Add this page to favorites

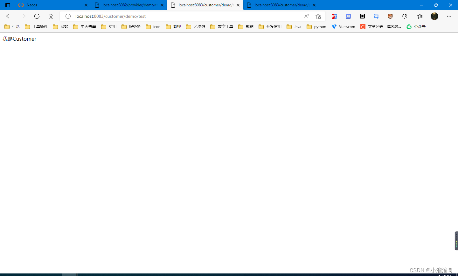pos(318,16)
